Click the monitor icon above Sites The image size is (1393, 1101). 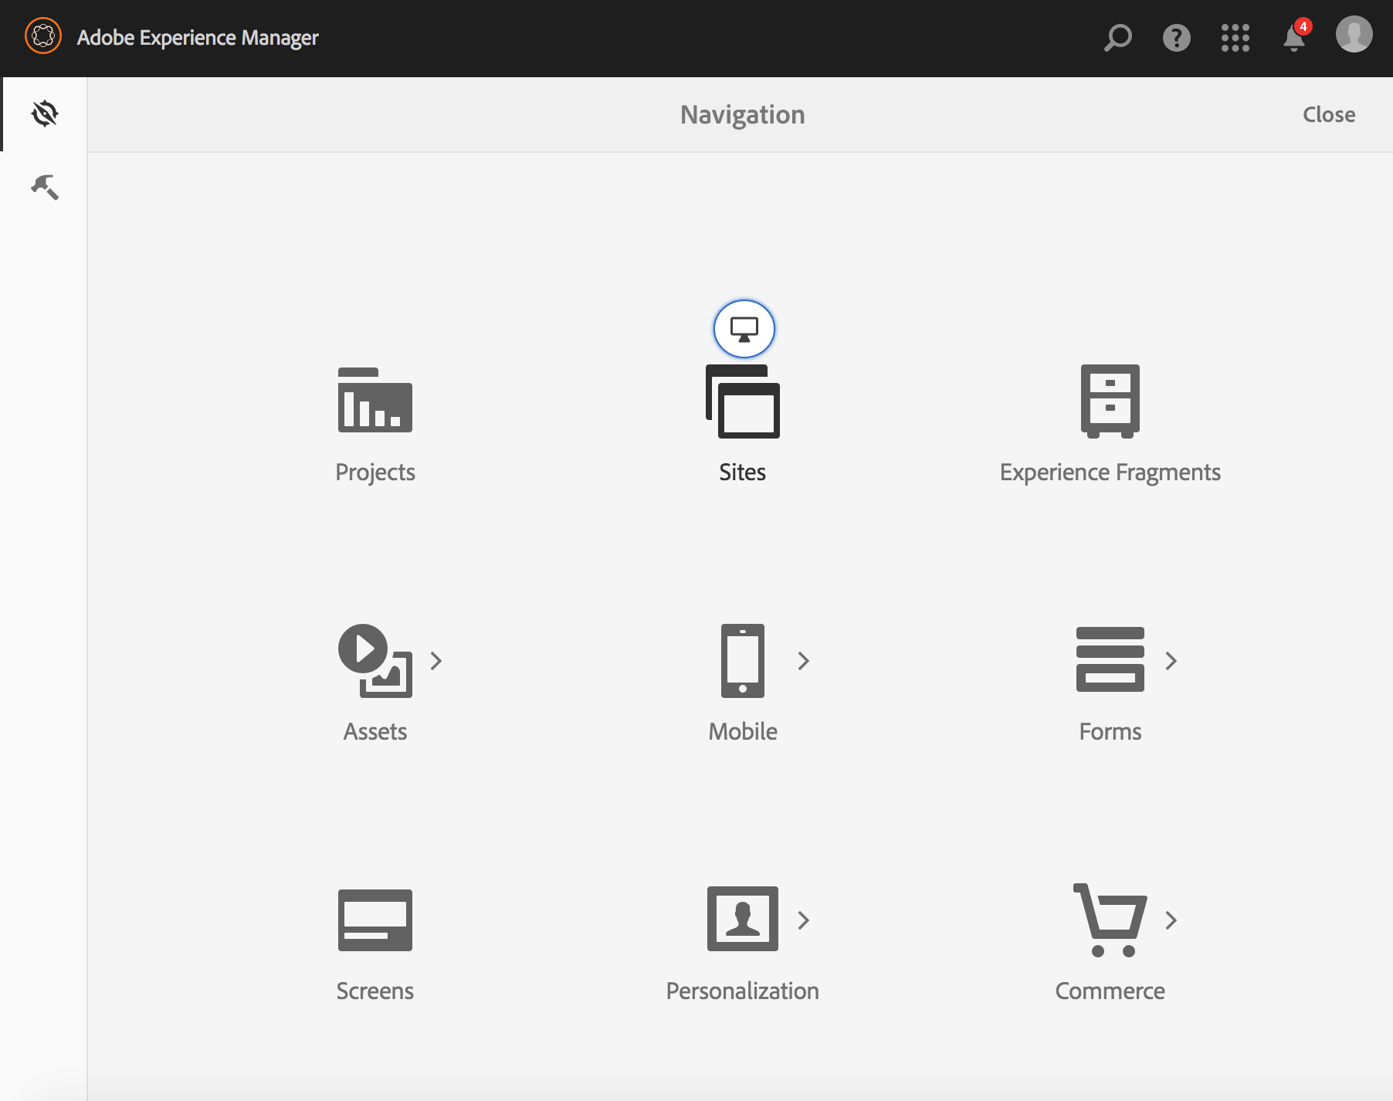pyautogui.click(x=742, y=328)
